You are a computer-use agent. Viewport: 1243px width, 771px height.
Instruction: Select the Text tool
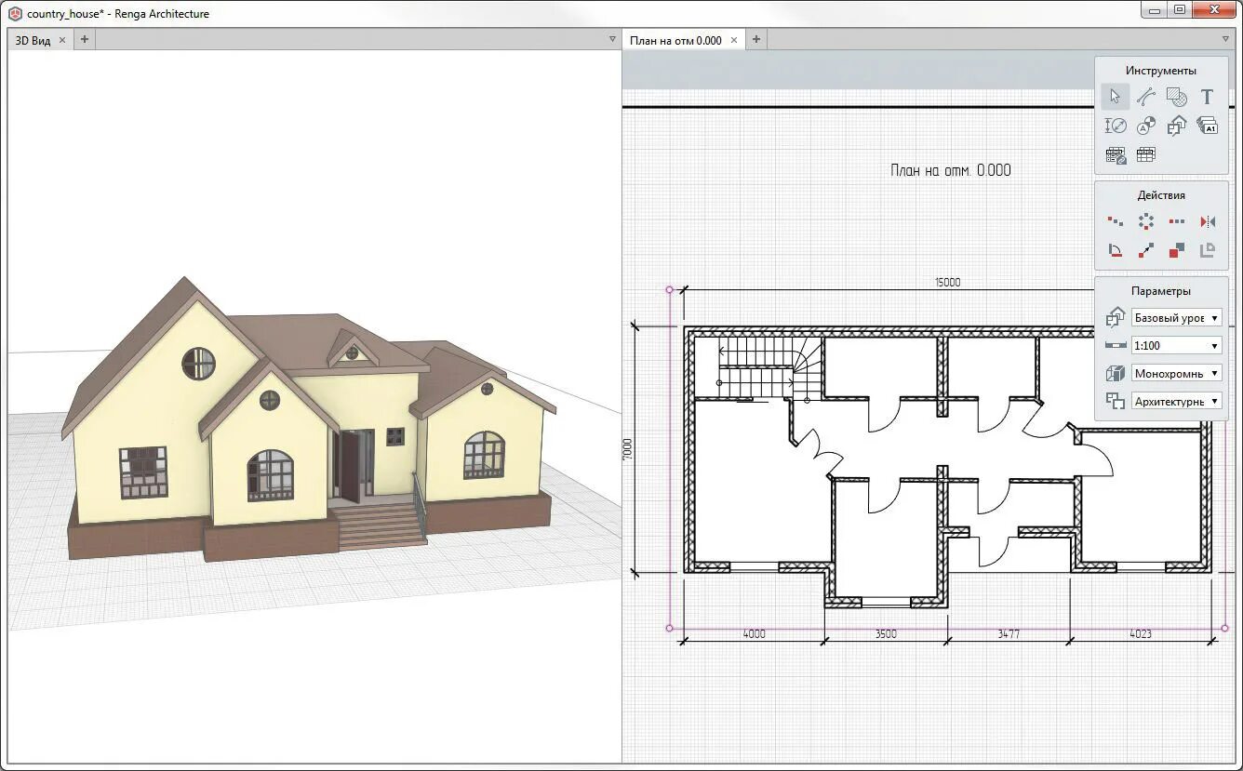1207,97
